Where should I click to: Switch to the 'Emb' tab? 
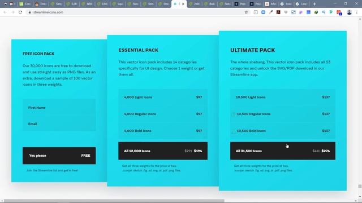tap(40, 4)
